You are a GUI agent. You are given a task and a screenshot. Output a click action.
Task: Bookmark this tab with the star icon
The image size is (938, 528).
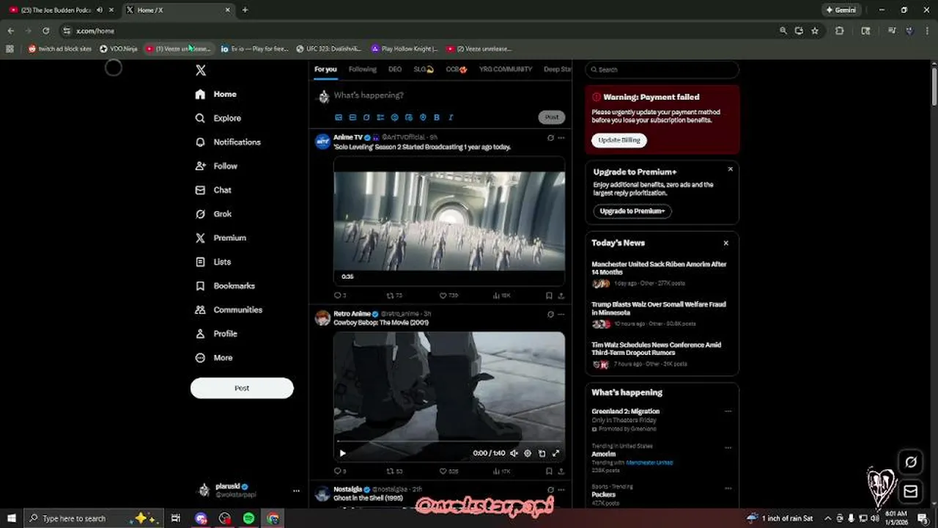pyautogui.click(x=815, y=31)
